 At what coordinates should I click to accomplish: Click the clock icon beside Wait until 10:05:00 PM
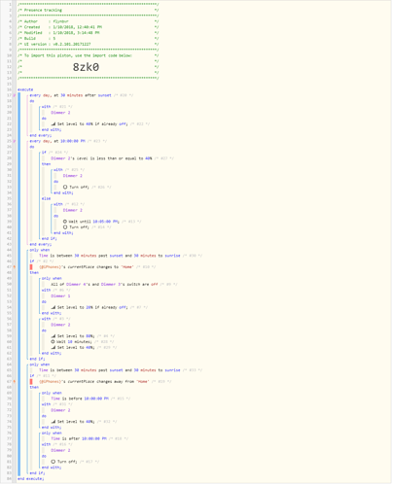pos(65,222)
